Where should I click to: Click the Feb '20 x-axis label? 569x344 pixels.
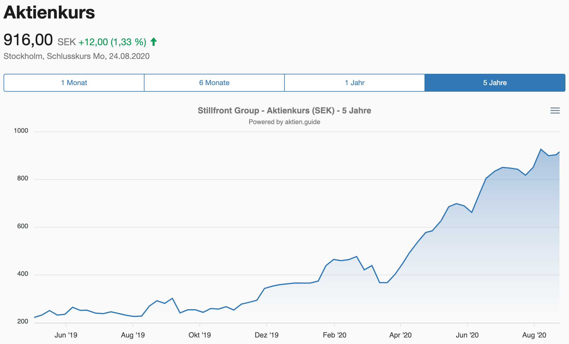(x=335, y=335)
